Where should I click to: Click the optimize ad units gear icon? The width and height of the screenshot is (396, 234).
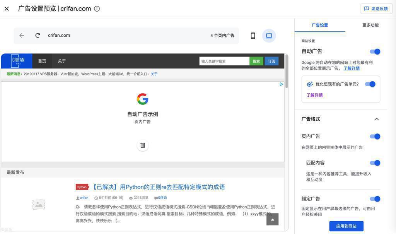coord(310,84)
